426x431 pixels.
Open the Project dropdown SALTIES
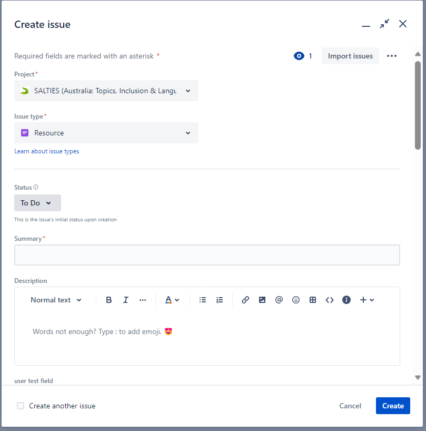[106, 91]
